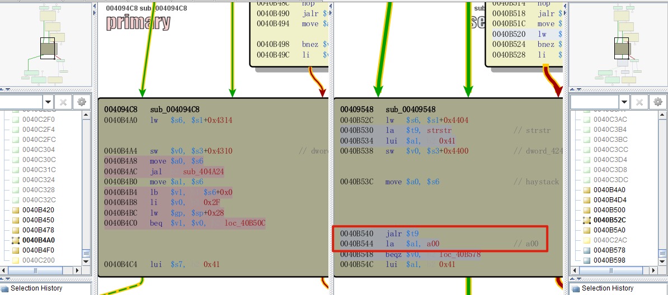Open settings gear in secondary panel search bar
Viewport: 668px width, 295px height.
(657, 102)
